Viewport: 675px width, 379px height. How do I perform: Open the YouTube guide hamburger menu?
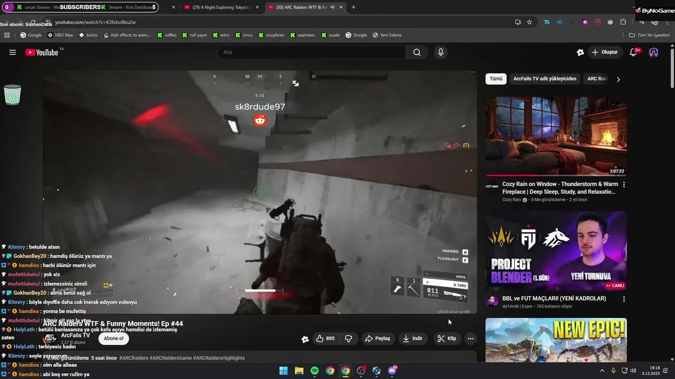pyautogui.click(x=13, y=52)
